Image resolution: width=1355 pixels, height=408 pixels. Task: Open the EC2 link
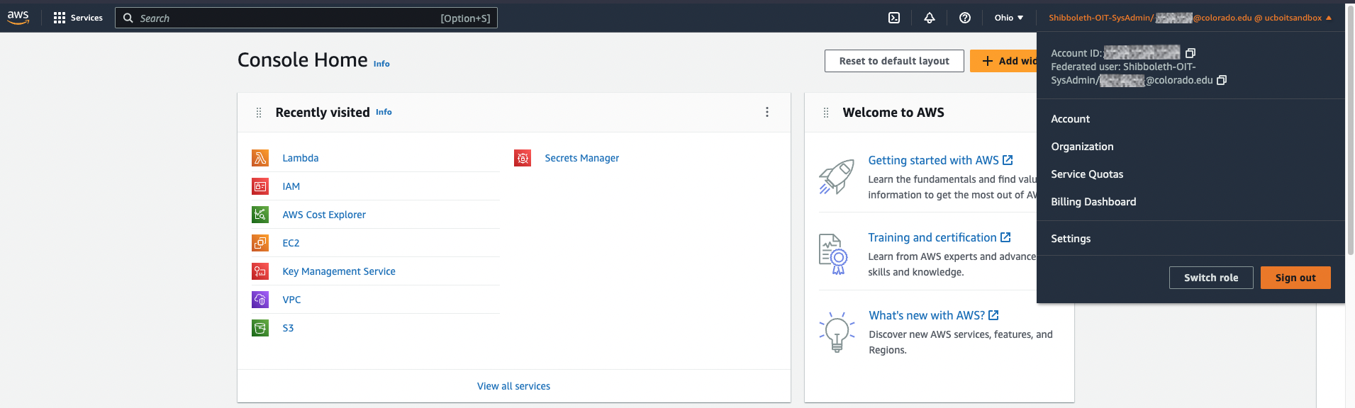point(291,243)
